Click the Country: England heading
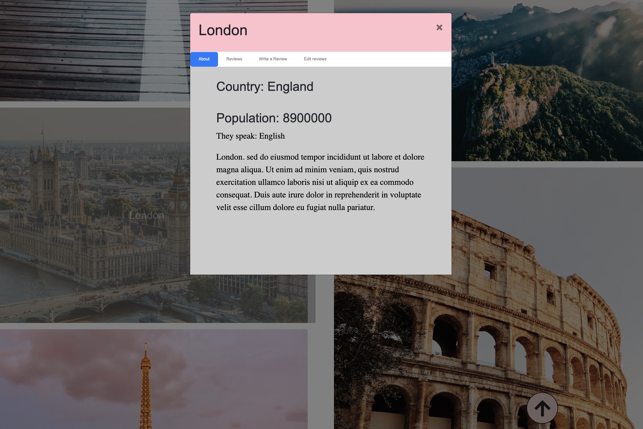Image resolution: width=643 pixels, height=429 pixels. click(x=264, y=87)
